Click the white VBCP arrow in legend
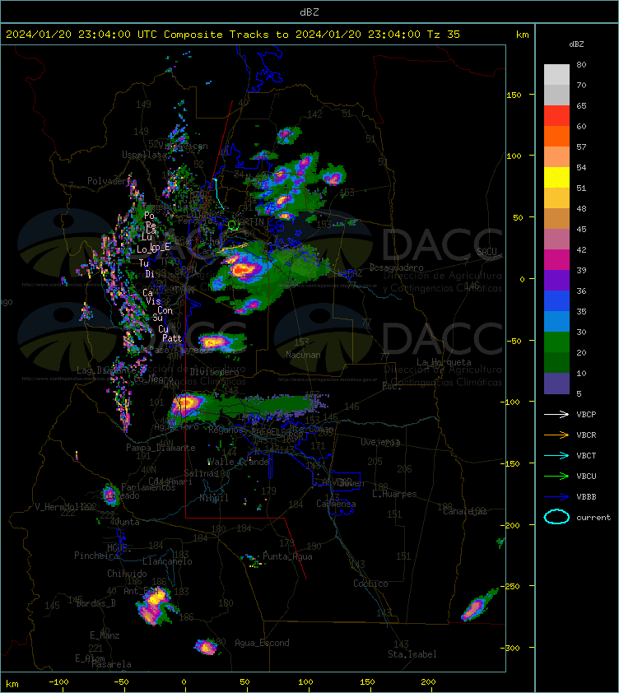 [556, 414]
